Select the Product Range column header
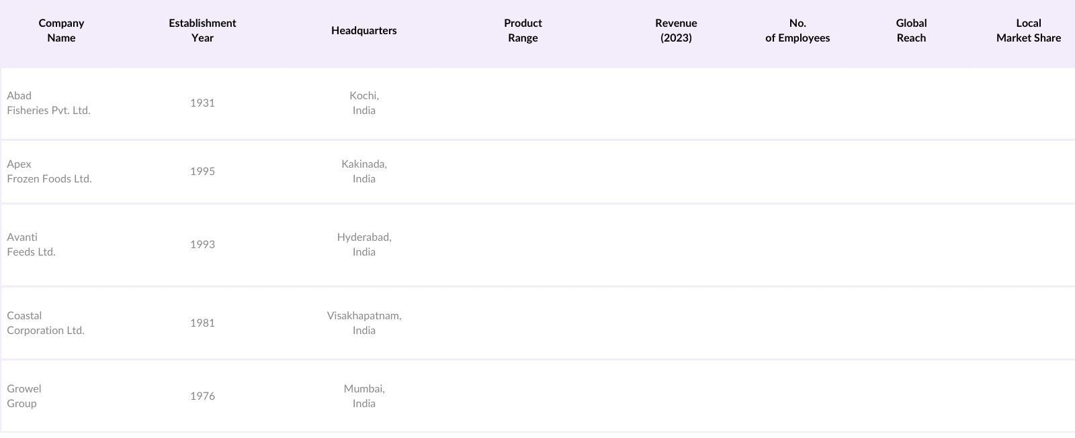 click(523, 30)
